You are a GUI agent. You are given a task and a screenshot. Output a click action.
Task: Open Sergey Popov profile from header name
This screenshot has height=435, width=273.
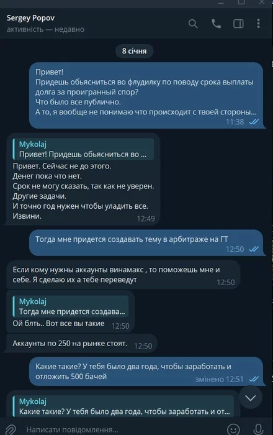tap(31, 18)
